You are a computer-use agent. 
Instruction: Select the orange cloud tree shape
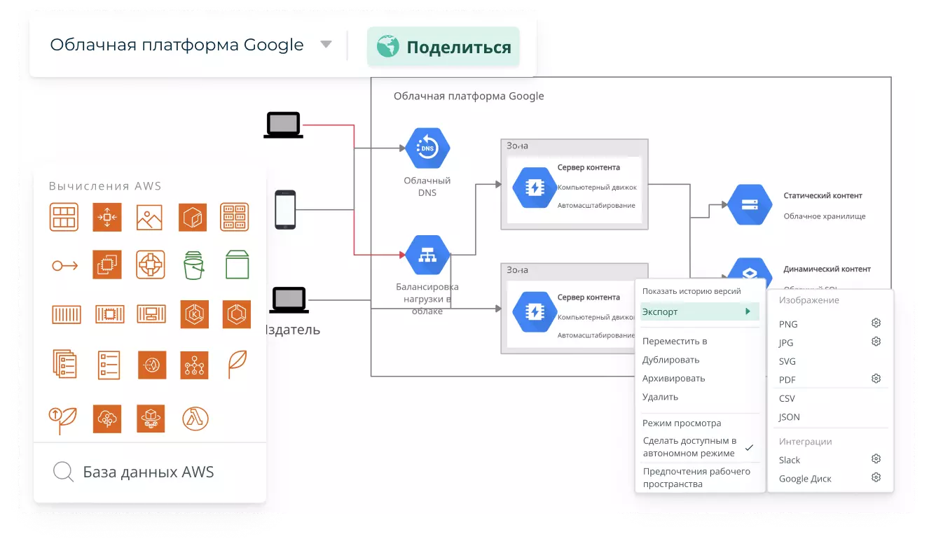click(107, 419)
